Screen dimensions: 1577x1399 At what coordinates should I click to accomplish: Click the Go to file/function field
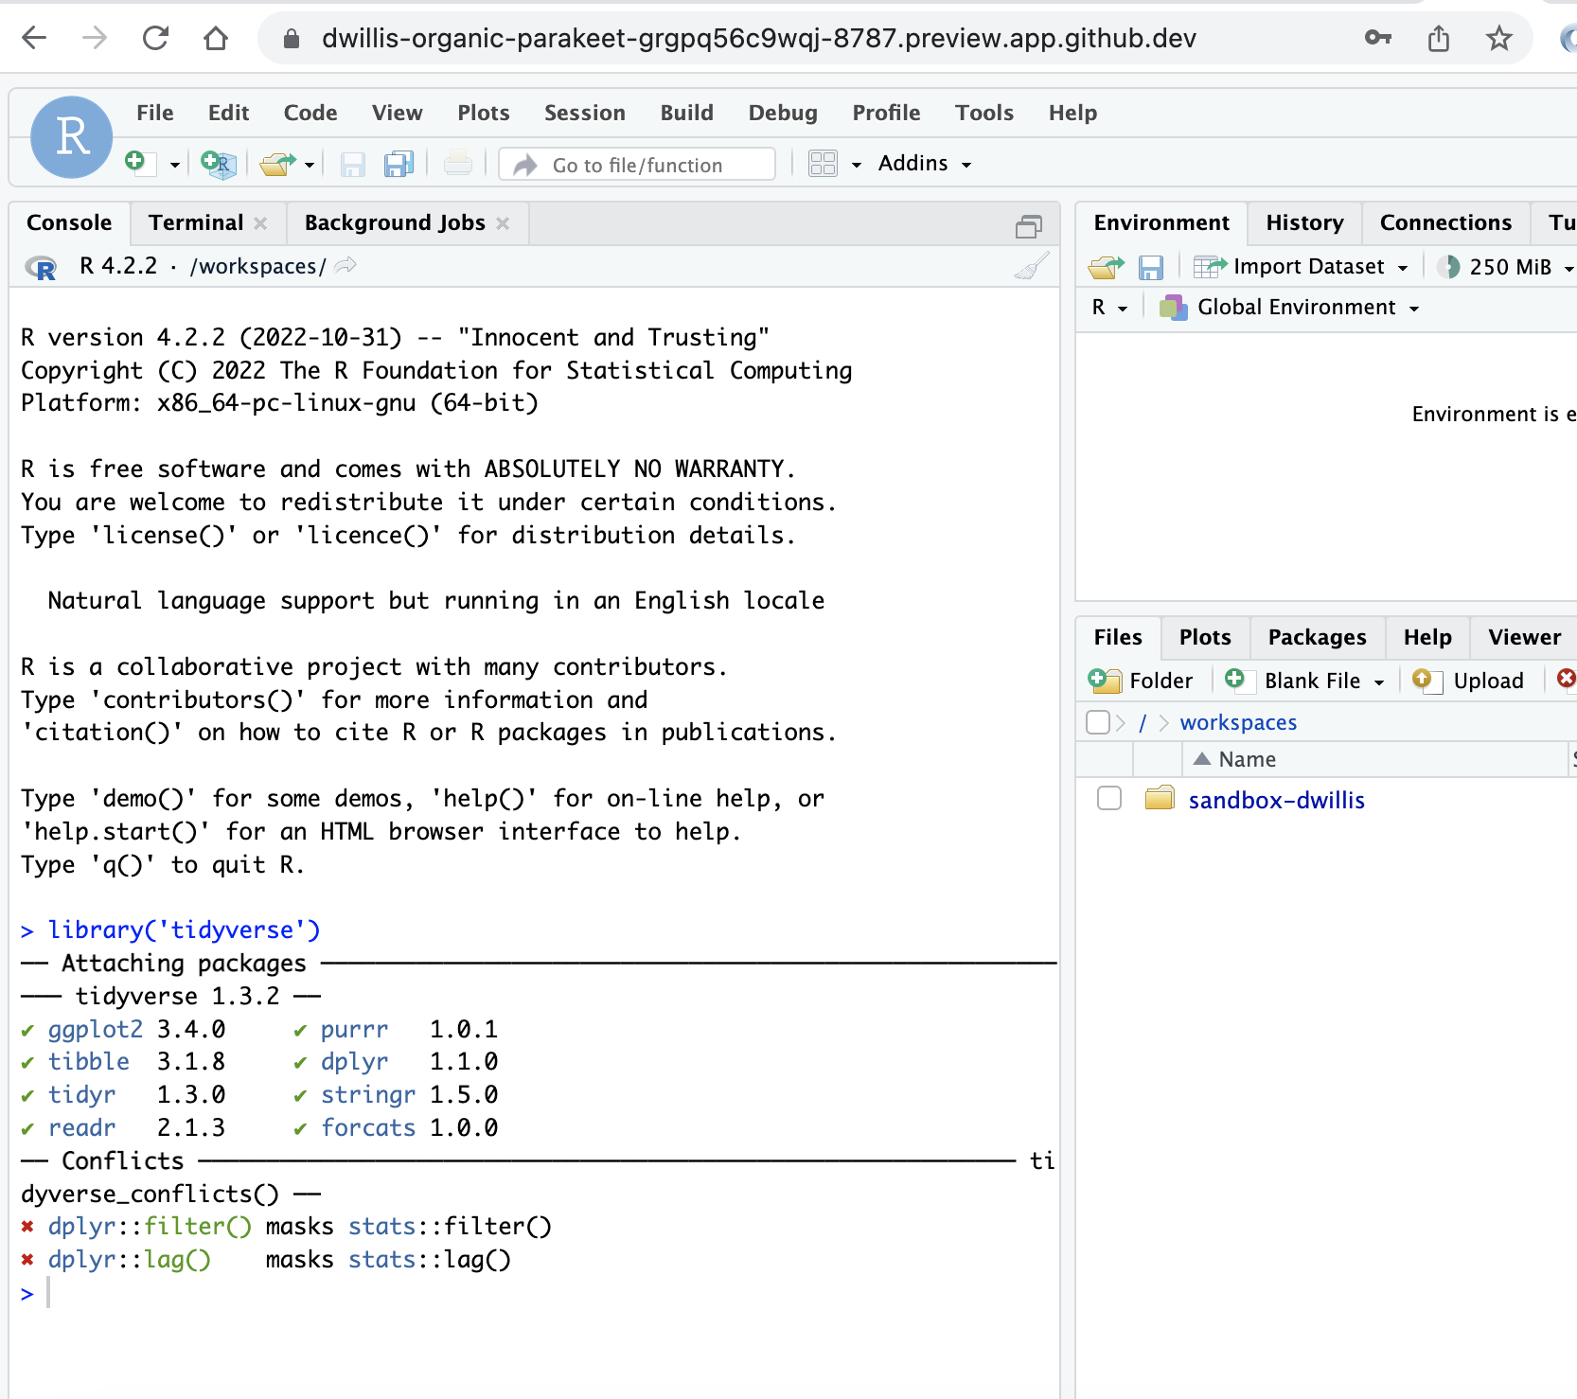pos(637,165)
